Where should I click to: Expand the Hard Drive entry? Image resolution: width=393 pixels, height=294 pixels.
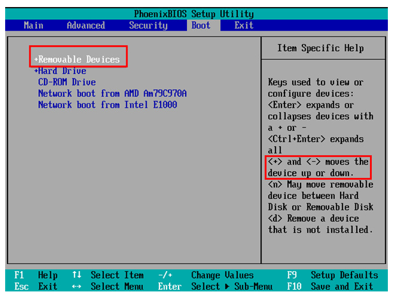[x=60, y=71]
